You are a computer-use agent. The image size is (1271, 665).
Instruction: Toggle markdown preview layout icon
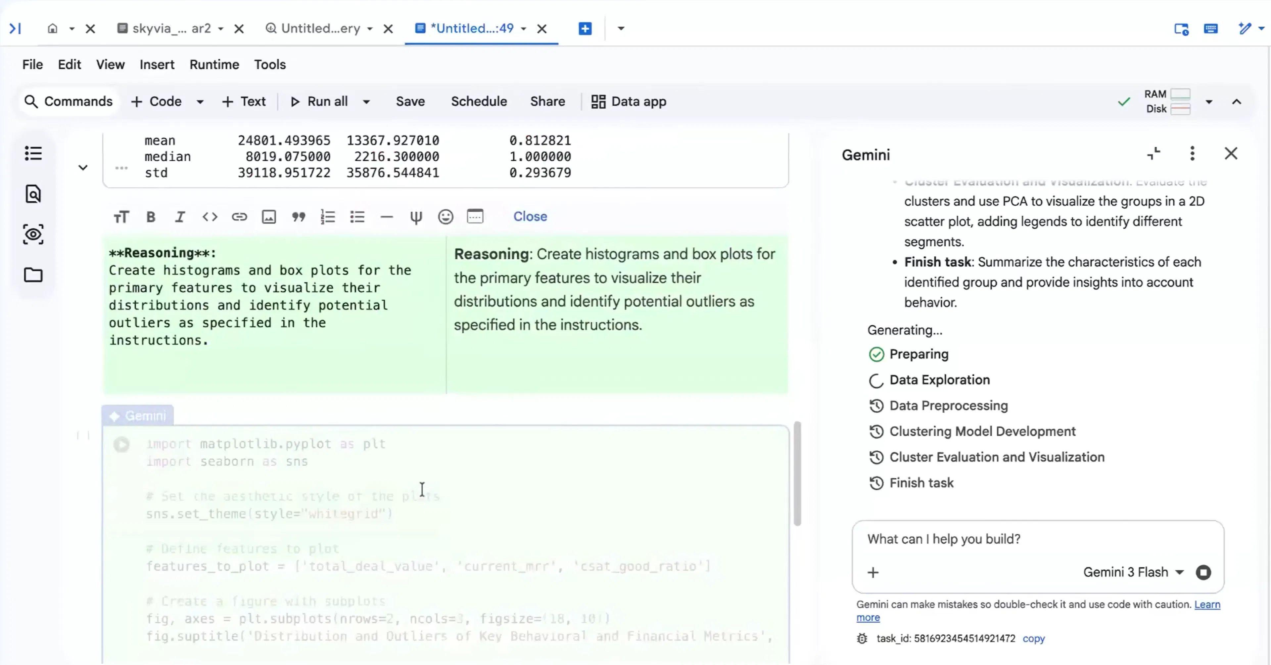coord(475,216)
